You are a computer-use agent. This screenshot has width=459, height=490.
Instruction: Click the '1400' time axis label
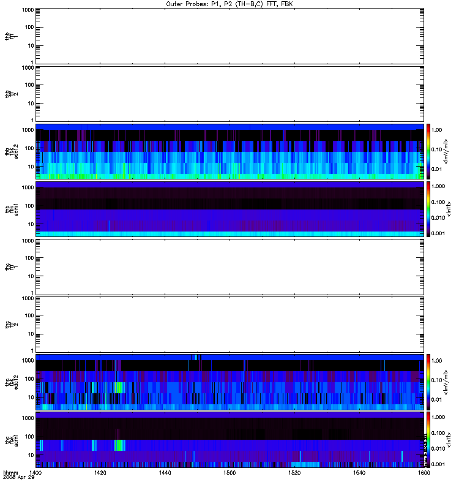(35, 472)
